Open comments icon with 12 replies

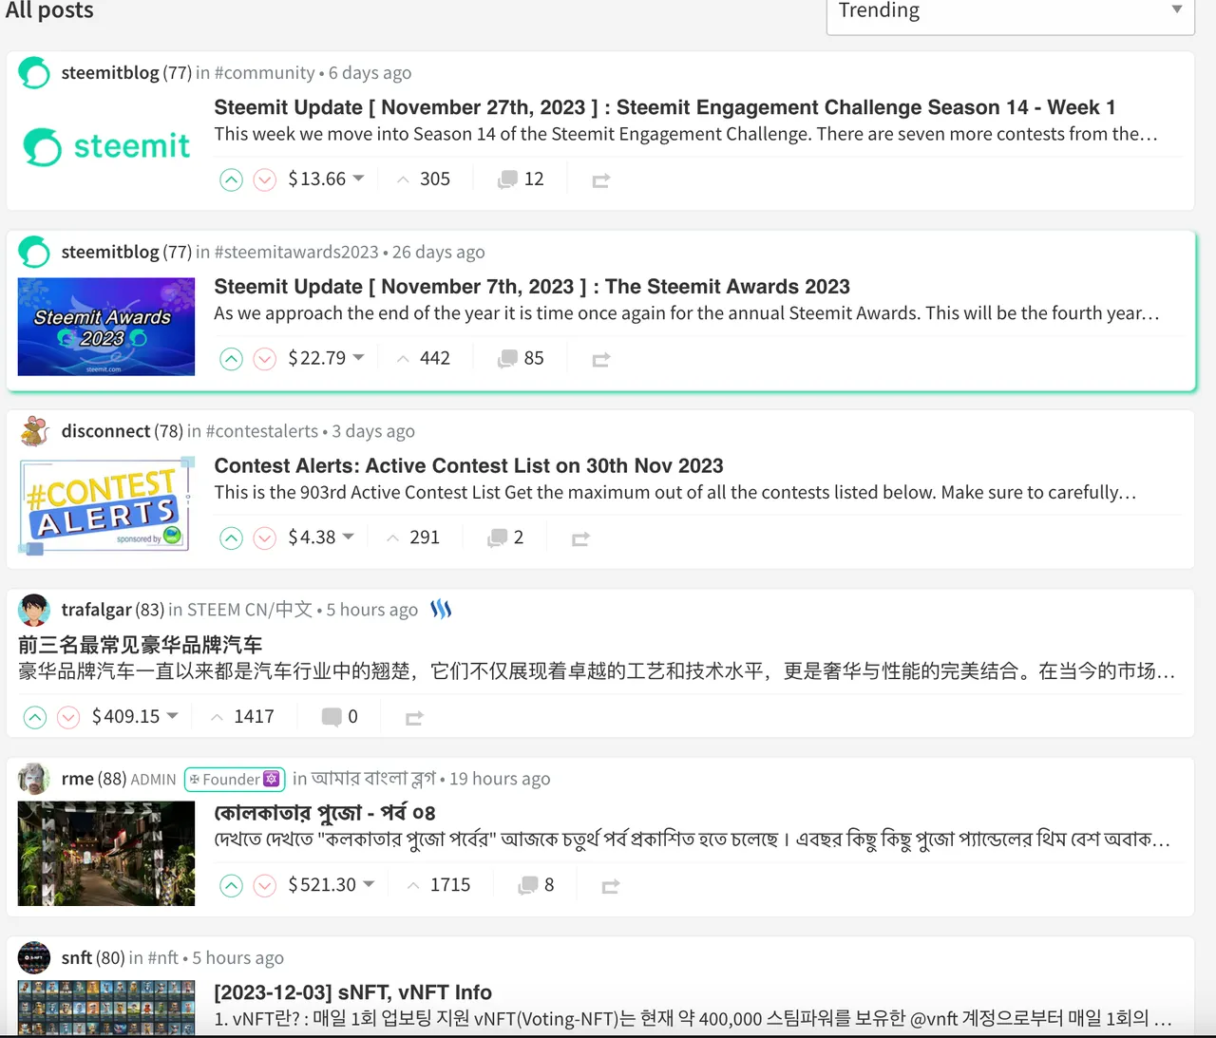(508, 179)
